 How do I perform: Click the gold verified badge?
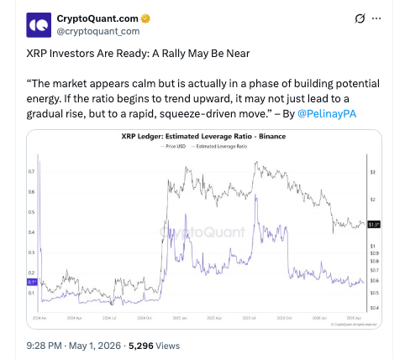(145, 18)
